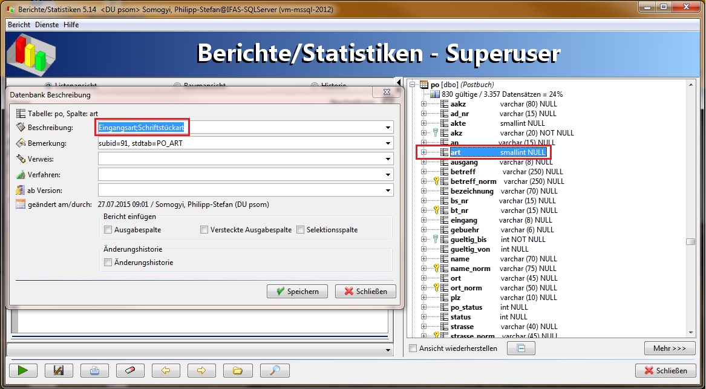The image size is (706, 389).
Task: Open the Bericht menu
Action: [x=19, y=25]
